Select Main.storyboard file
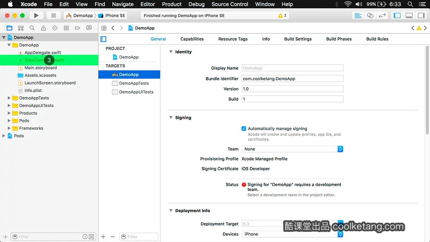Viewport: 430px width, 242px height. click(x=41, y=68)
